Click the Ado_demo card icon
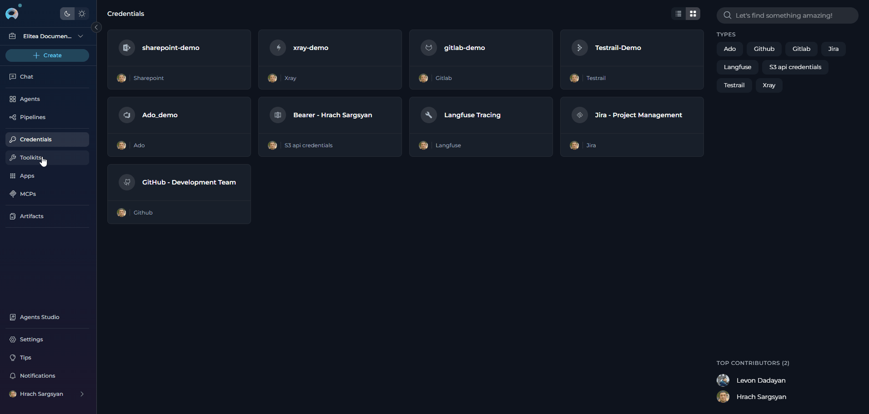869x414 pixels. click(x=127, y=115)
